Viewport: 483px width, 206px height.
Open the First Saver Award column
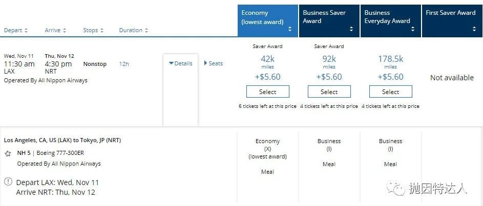[451, 13]
